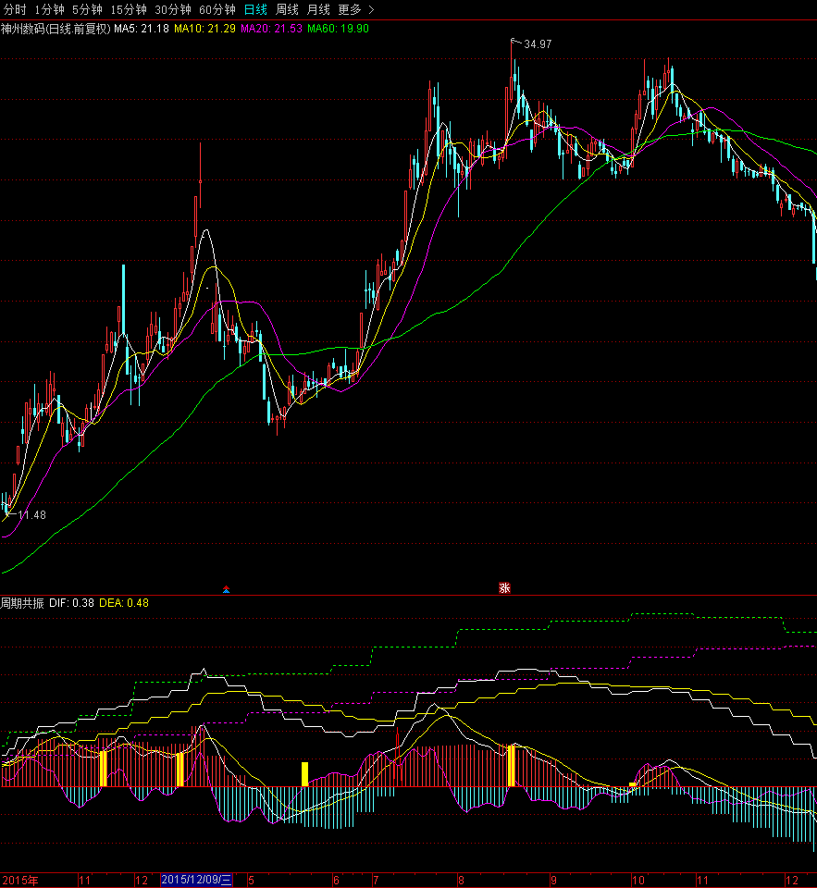Image resolution: width=817 pixels, height=888 pixels.
Task: Click the DEA: 0.48 value label
Action: tap(124, 603)
